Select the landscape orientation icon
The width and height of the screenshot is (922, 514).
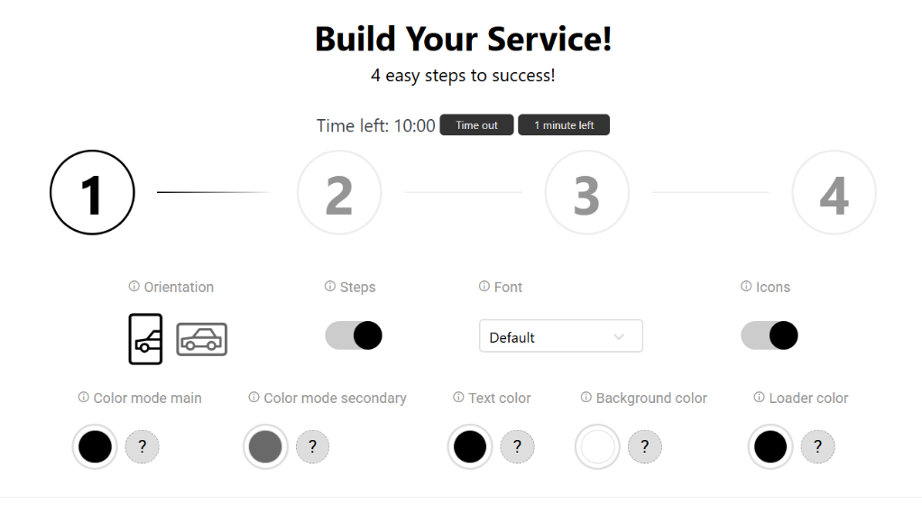(x=201, y=339)
